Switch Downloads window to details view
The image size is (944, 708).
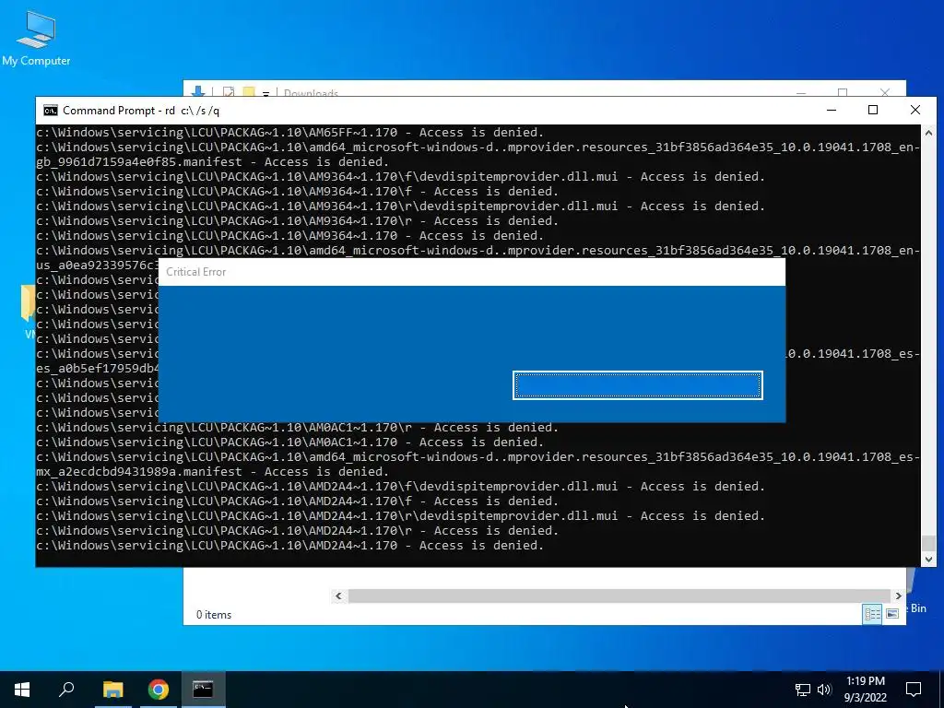[872, 613]
